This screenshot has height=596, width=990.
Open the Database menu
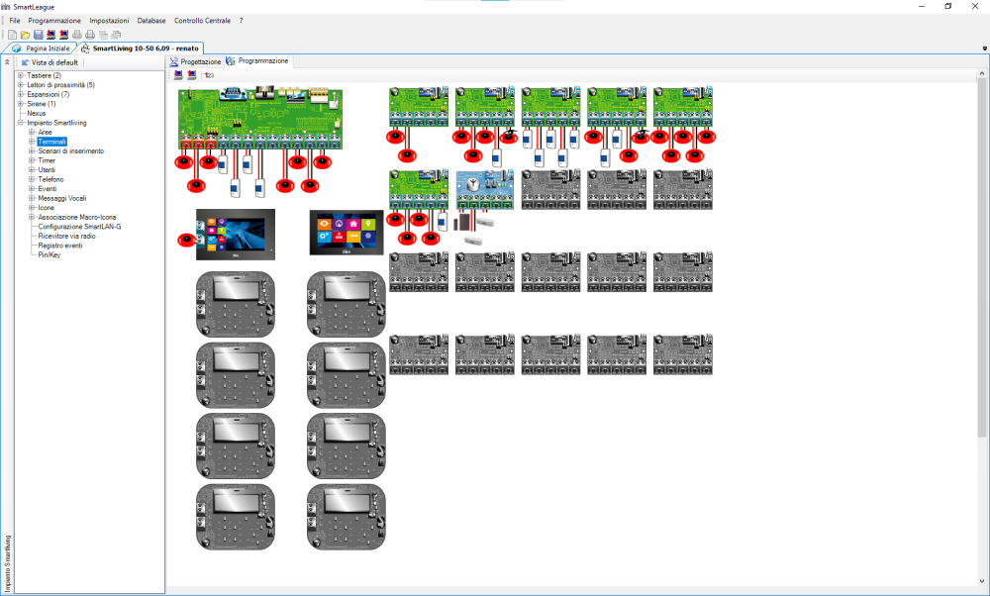pyautogui.click(x=151, y=21)
